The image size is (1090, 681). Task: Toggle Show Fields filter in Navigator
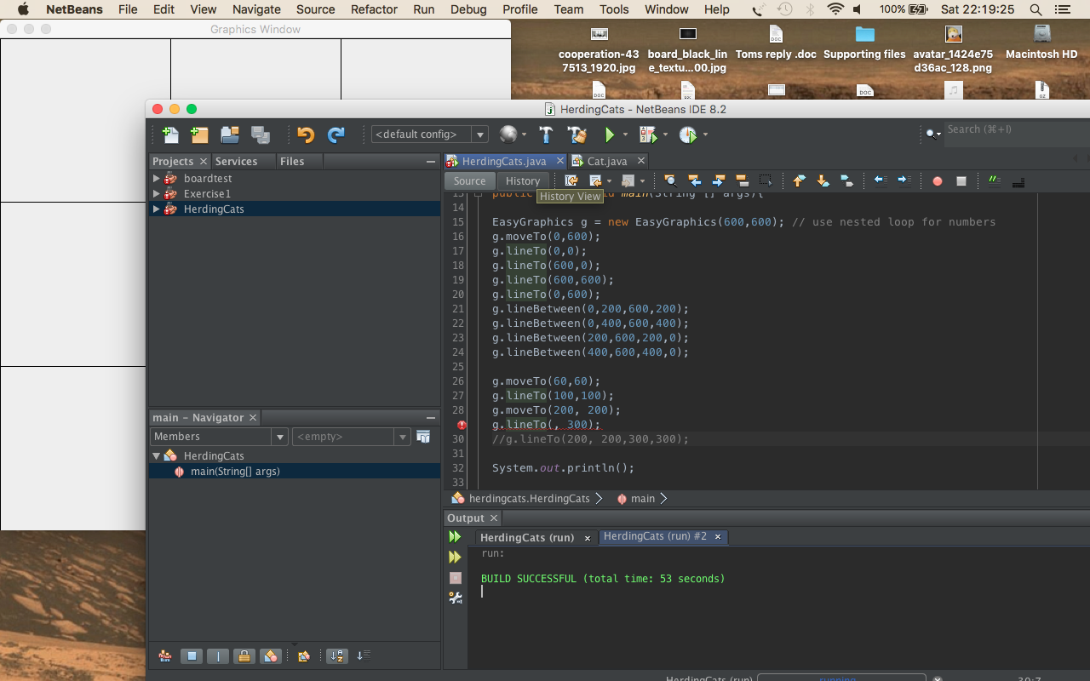[x=192, y=656]
